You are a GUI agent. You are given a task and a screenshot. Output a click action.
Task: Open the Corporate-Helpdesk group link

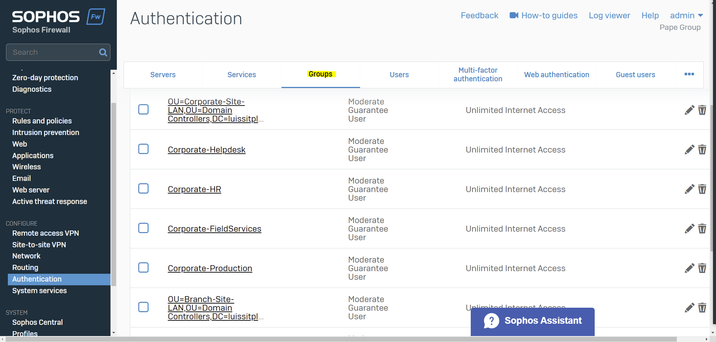coord(206,150)
